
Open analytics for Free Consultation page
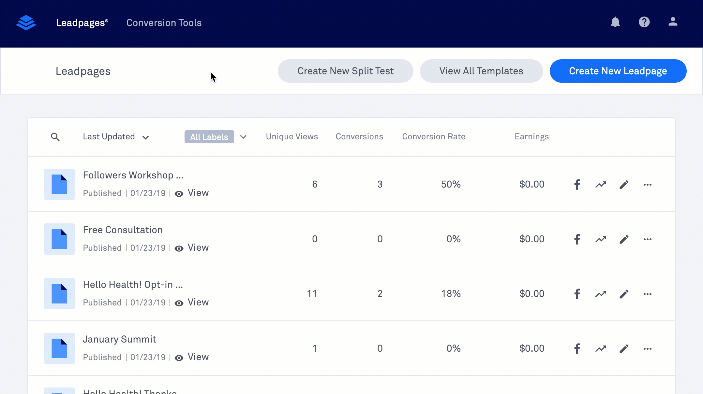point(601,239)
